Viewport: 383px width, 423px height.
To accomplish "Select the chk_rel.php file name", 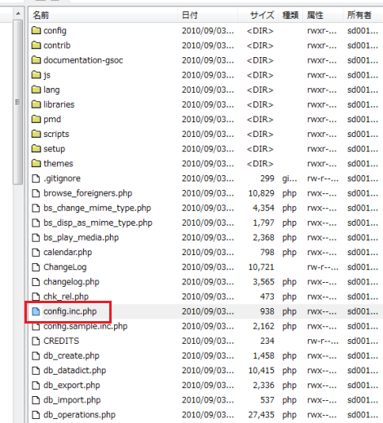I will 66,297.
